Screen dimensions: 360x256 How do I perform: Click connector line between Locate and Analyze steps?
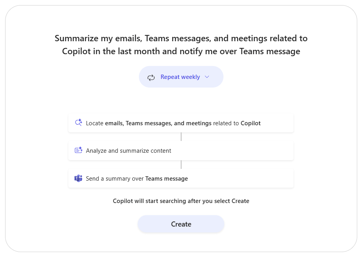[181, 137]
